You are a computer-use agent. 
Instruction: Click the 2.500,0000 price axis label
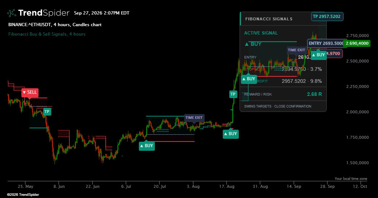(x=357, y=61)
